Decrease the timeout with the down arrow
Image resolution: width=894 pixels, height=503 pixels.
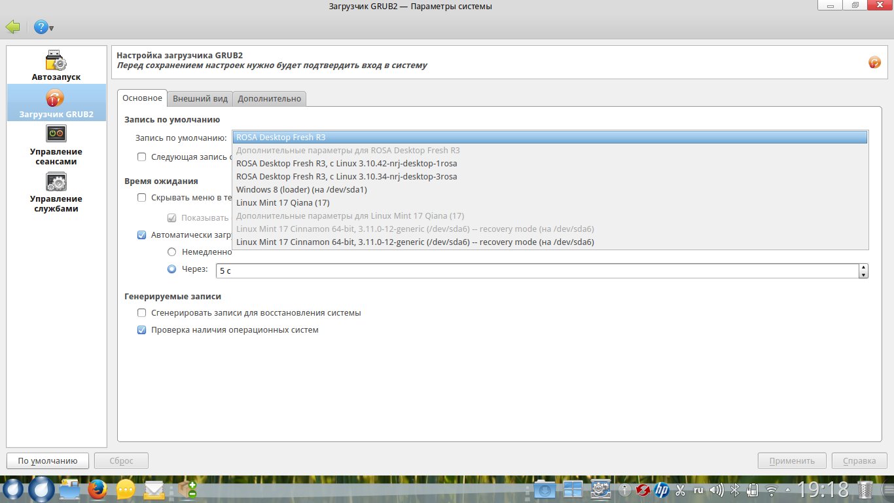pyautogui.click(x=864, y=274)
